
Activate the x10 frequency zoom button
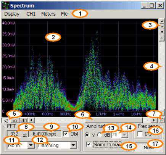[x=24, y=120]
